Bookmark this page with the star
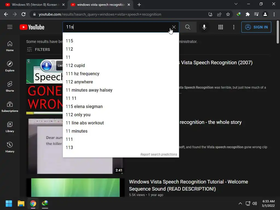This screenshot has width=280, height=210. pyautogui.click(x=228, y=14)
